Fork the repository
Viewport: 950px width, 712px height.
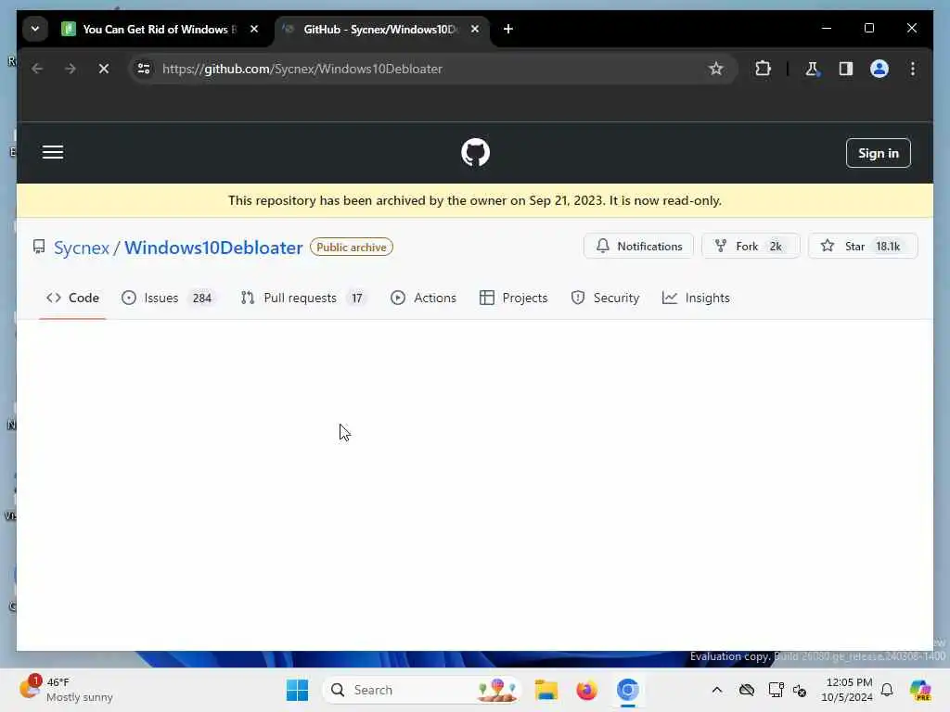pyautogui.click(x=751, y=246)
